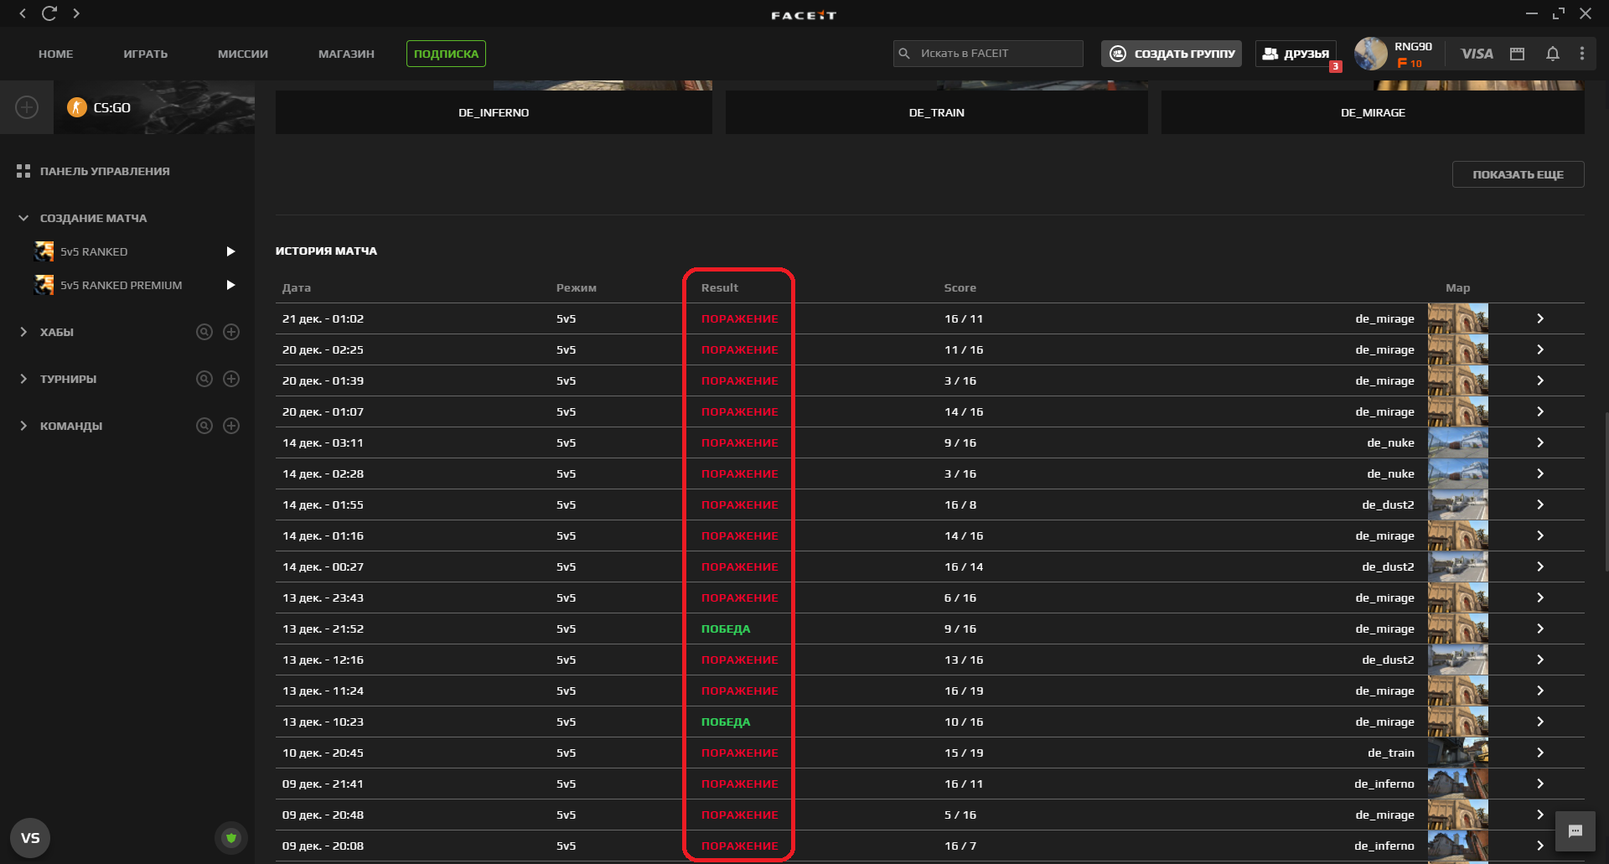Click the VISA logo in the header
Screen dimensions: 1609x864
pyautogui.click(x=1477, y=54)
